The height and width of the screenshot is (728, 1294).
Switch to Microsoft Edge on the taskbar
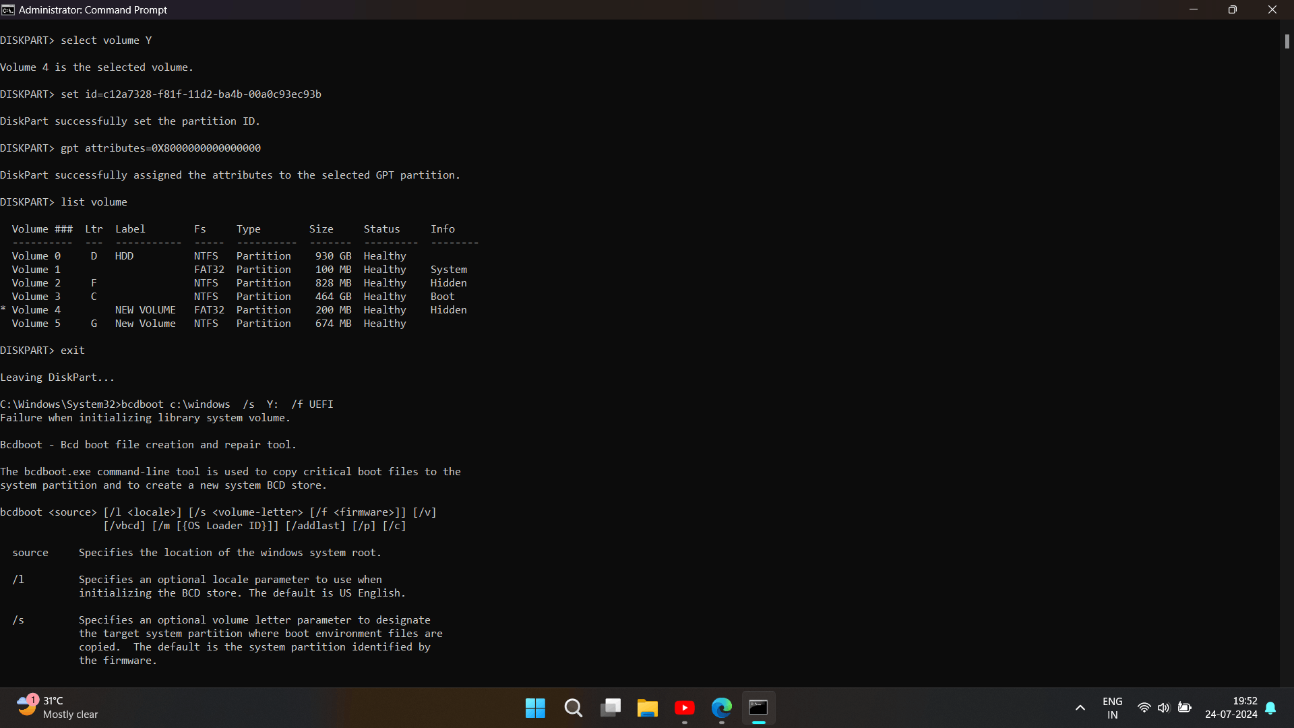(x=722, y=708)
